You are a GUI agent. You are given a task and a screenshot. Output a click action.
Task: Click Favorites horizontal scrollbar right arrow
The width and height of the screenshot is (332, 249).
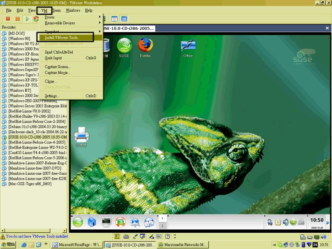[x=65, y=230]
